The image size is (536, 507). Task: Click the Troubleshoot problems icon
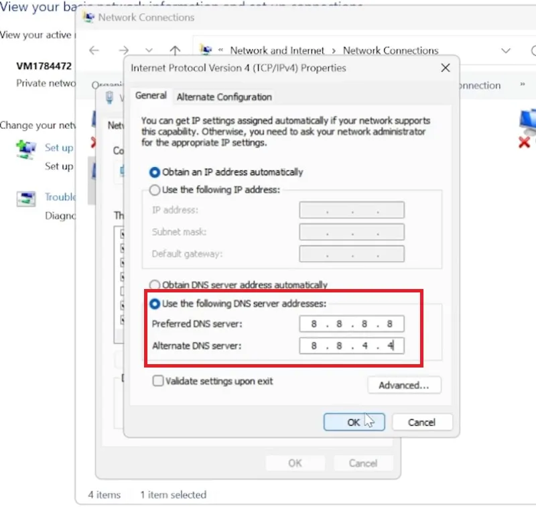26,199
